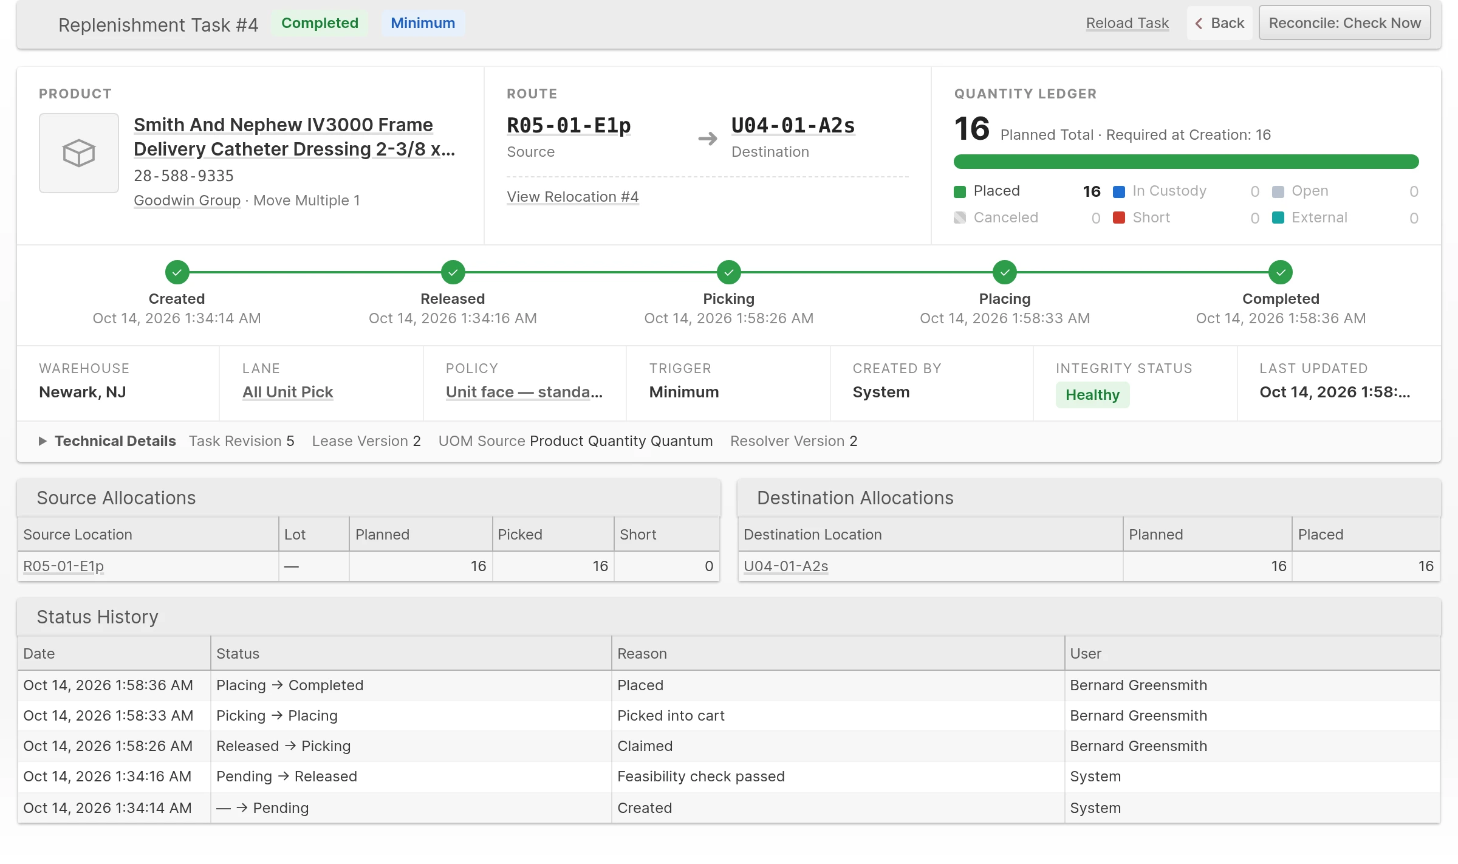Click the green Placed legend swatch
Viewport: 1458px width, 864px height.
coord(960,191)
